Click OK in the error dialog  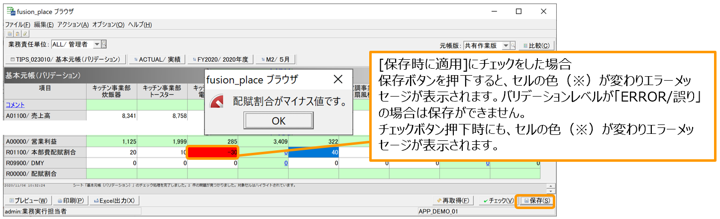pos(278,120)
